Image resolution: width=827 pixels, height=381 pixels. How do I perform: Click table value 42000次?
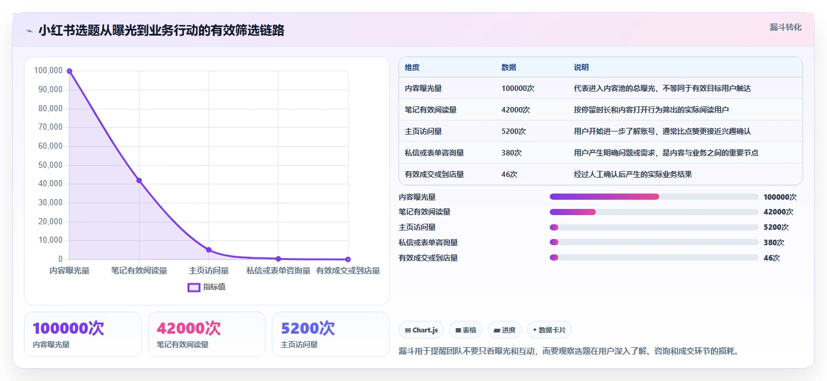pyautogui.click(x=516, y=110)
